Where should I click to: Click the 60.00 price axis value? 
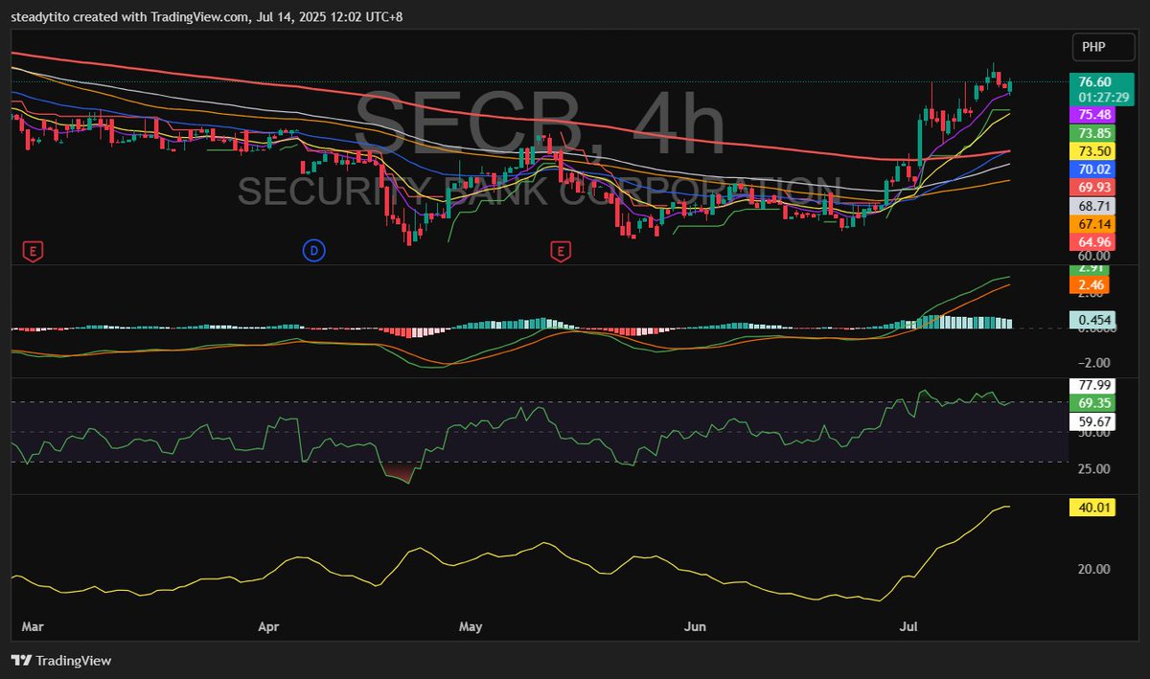click(x=1093, y=257)
